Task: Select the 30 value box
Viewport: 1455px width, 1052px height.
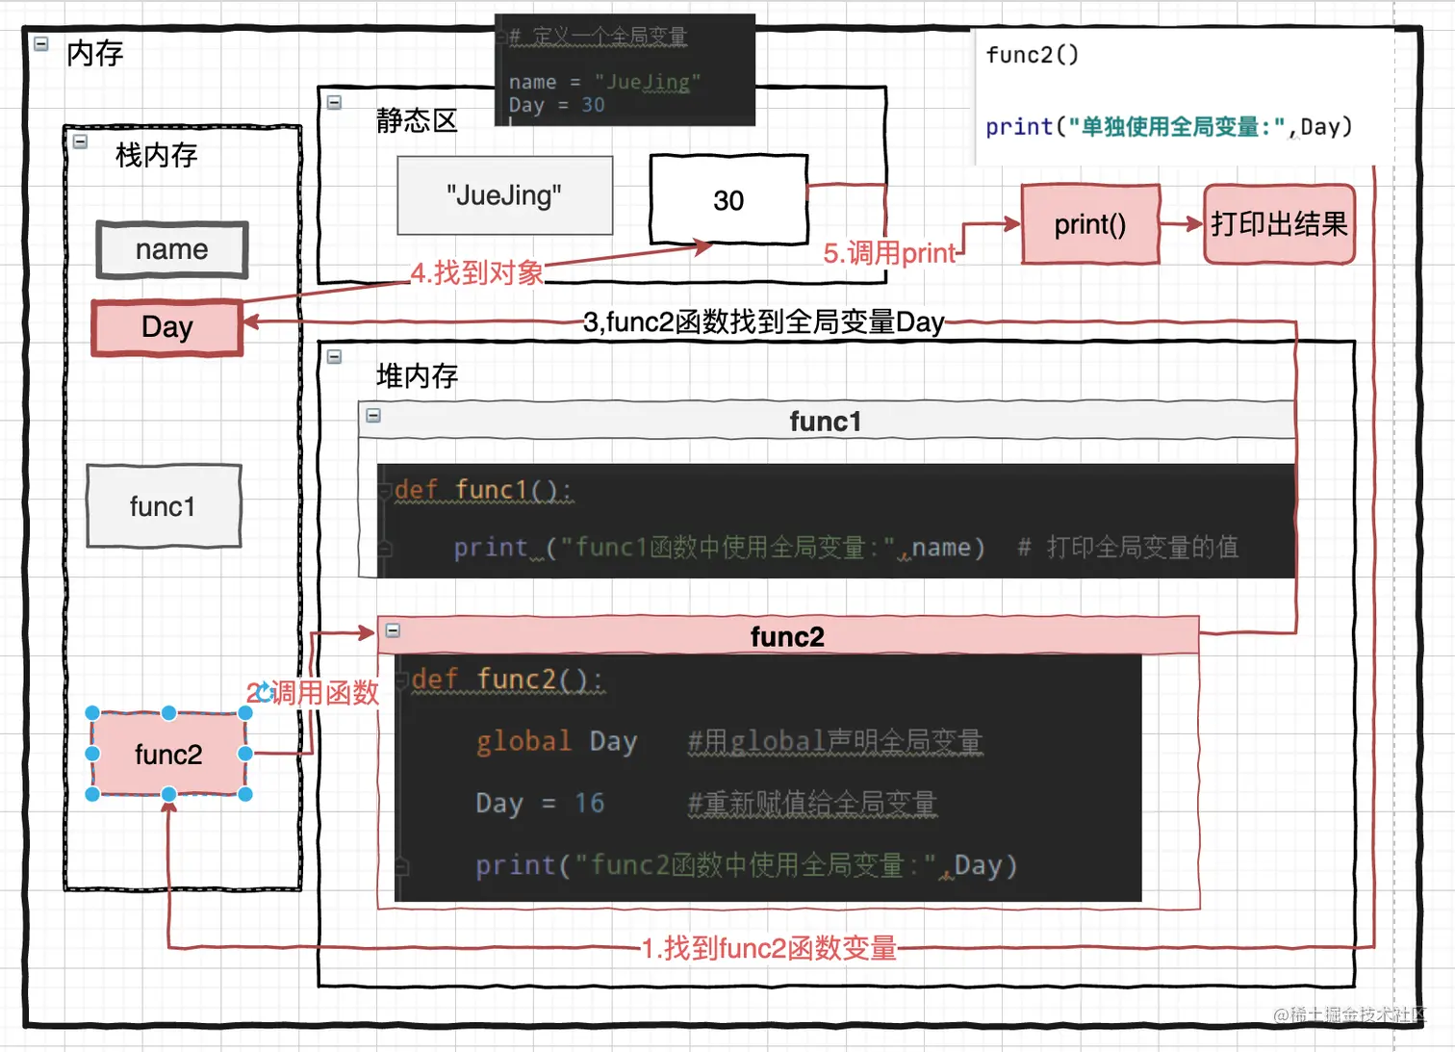Action: pyautogui.click(x=728, y=199)
